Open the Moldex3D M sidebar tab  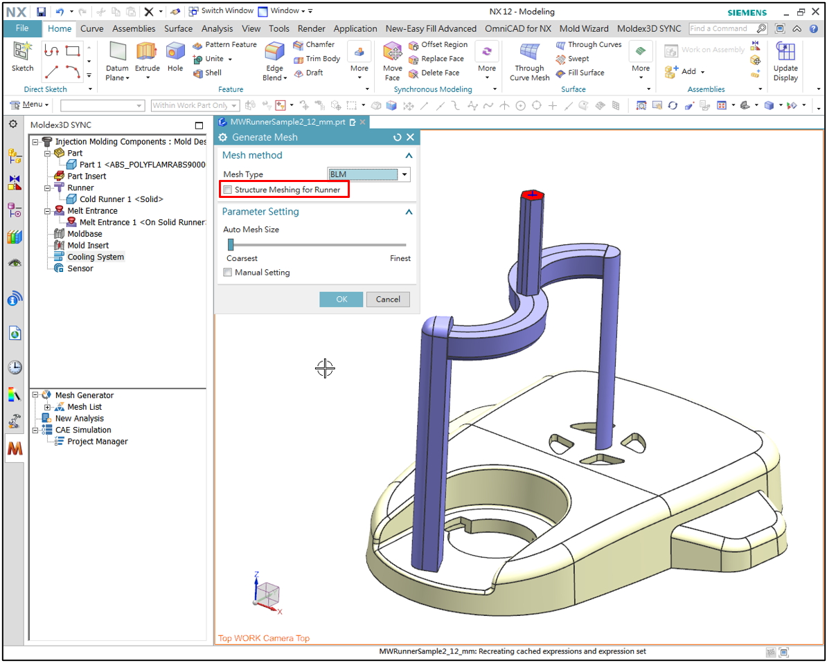point(15,448)
